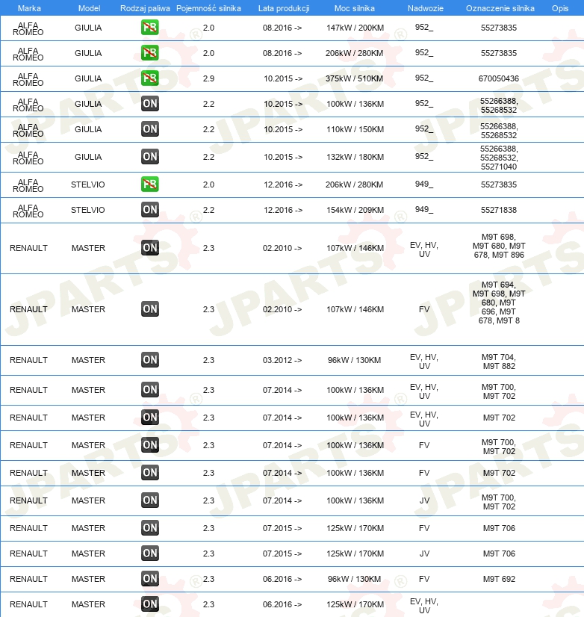
Task: Click the ON icon in the Master 06.2016 125kW row
Action: (149, 604)
